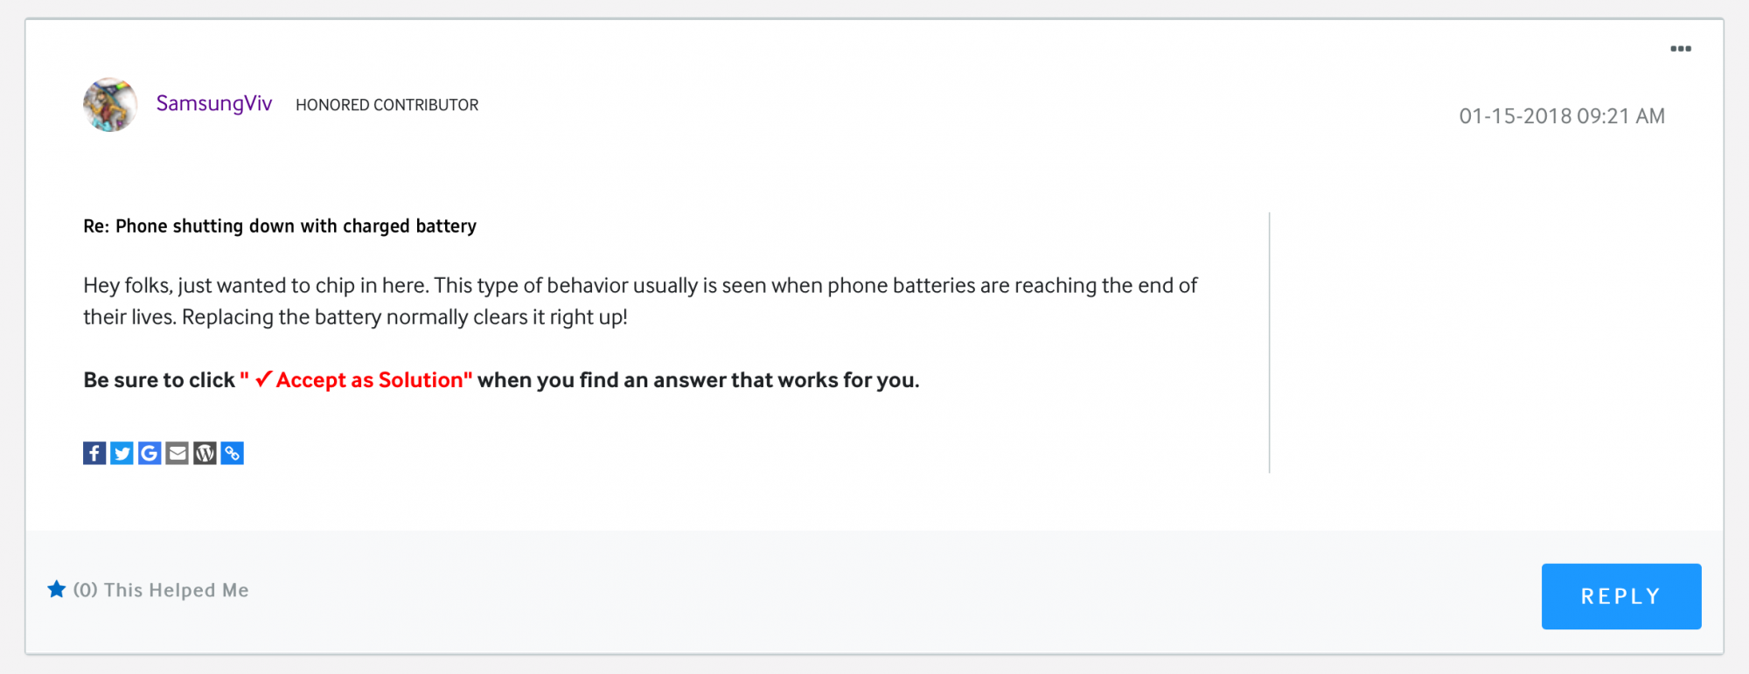
Task: Share the post on Facebook
Action: (x=94, y=453)
